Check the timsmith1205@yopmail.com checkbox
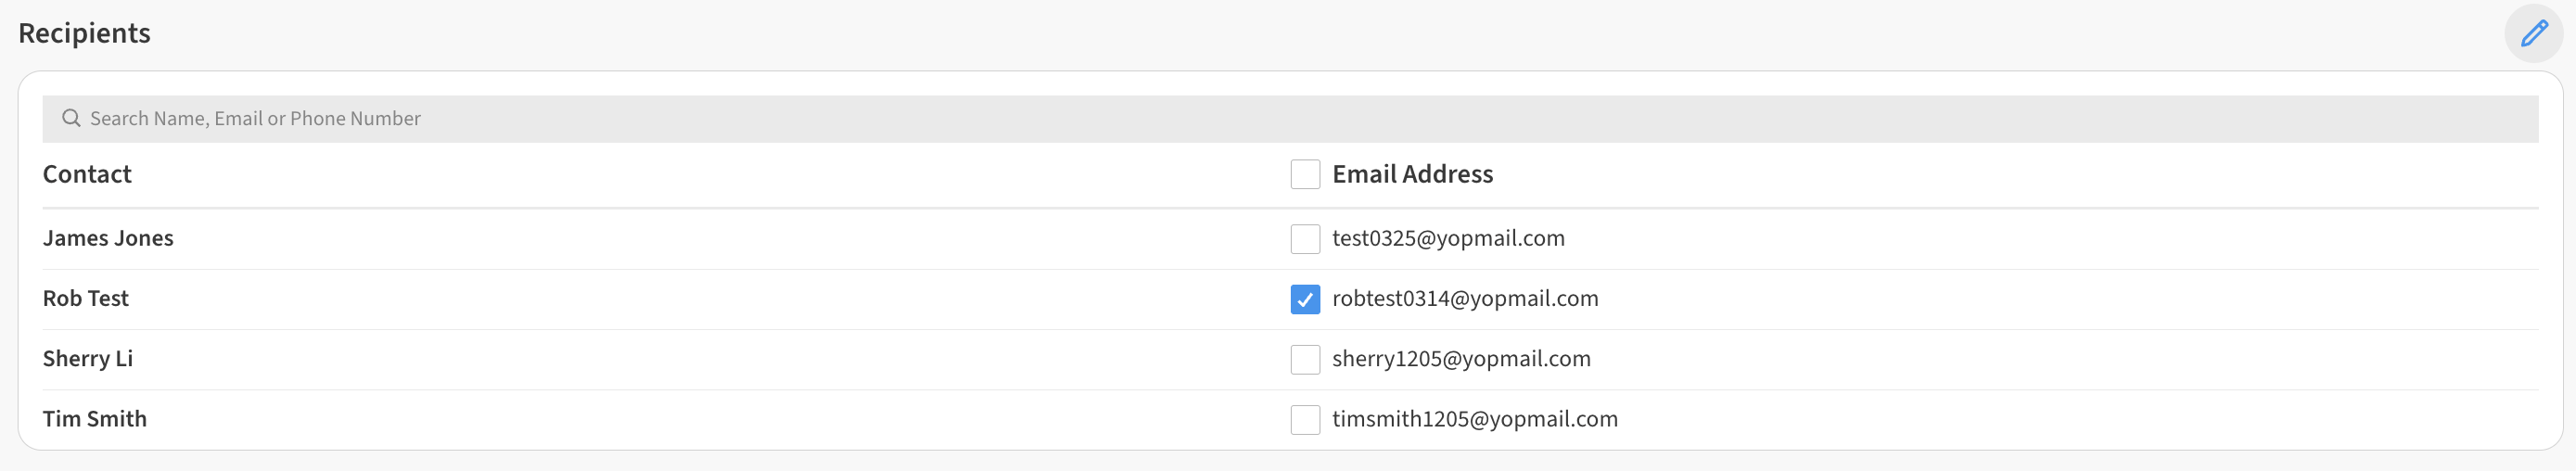Image resolution: width=2576 pixels, height=471 pixels. [x=1305, y=419]
